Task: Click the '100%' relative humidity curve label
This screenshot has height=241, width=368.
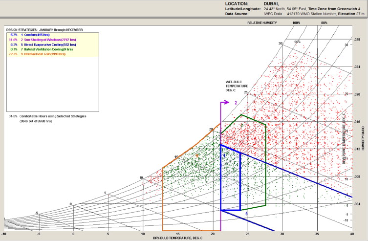Action: (296, 23)
